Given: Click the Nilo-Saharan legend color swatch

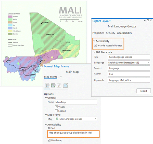Looking at the screenshot, I should (x=10, y=31).
